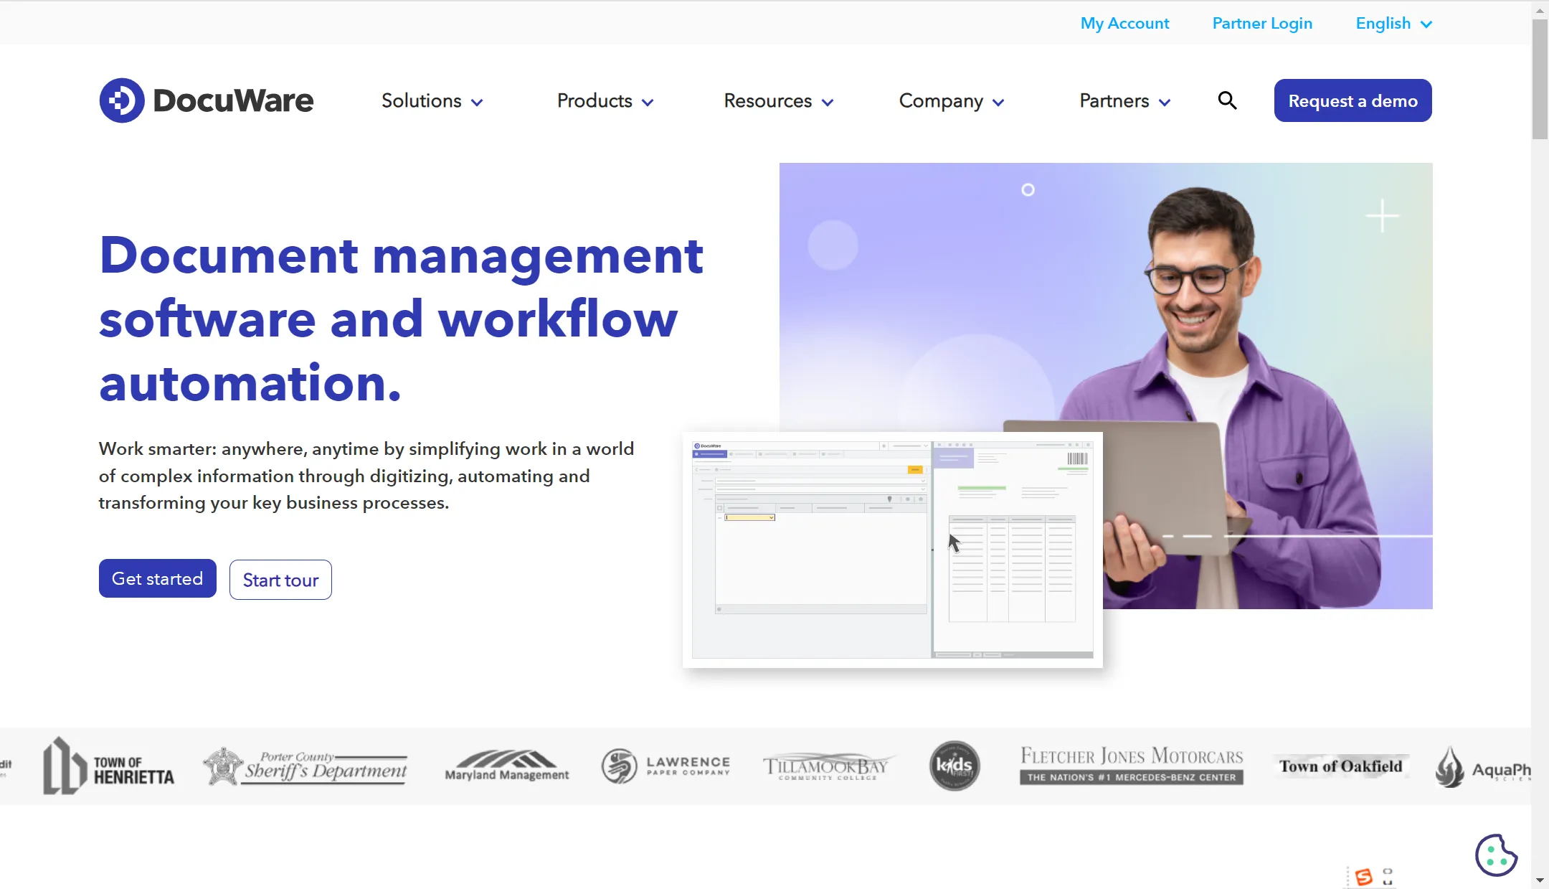Open the English language selector

pyautogui.click(x=1393, y=22)
